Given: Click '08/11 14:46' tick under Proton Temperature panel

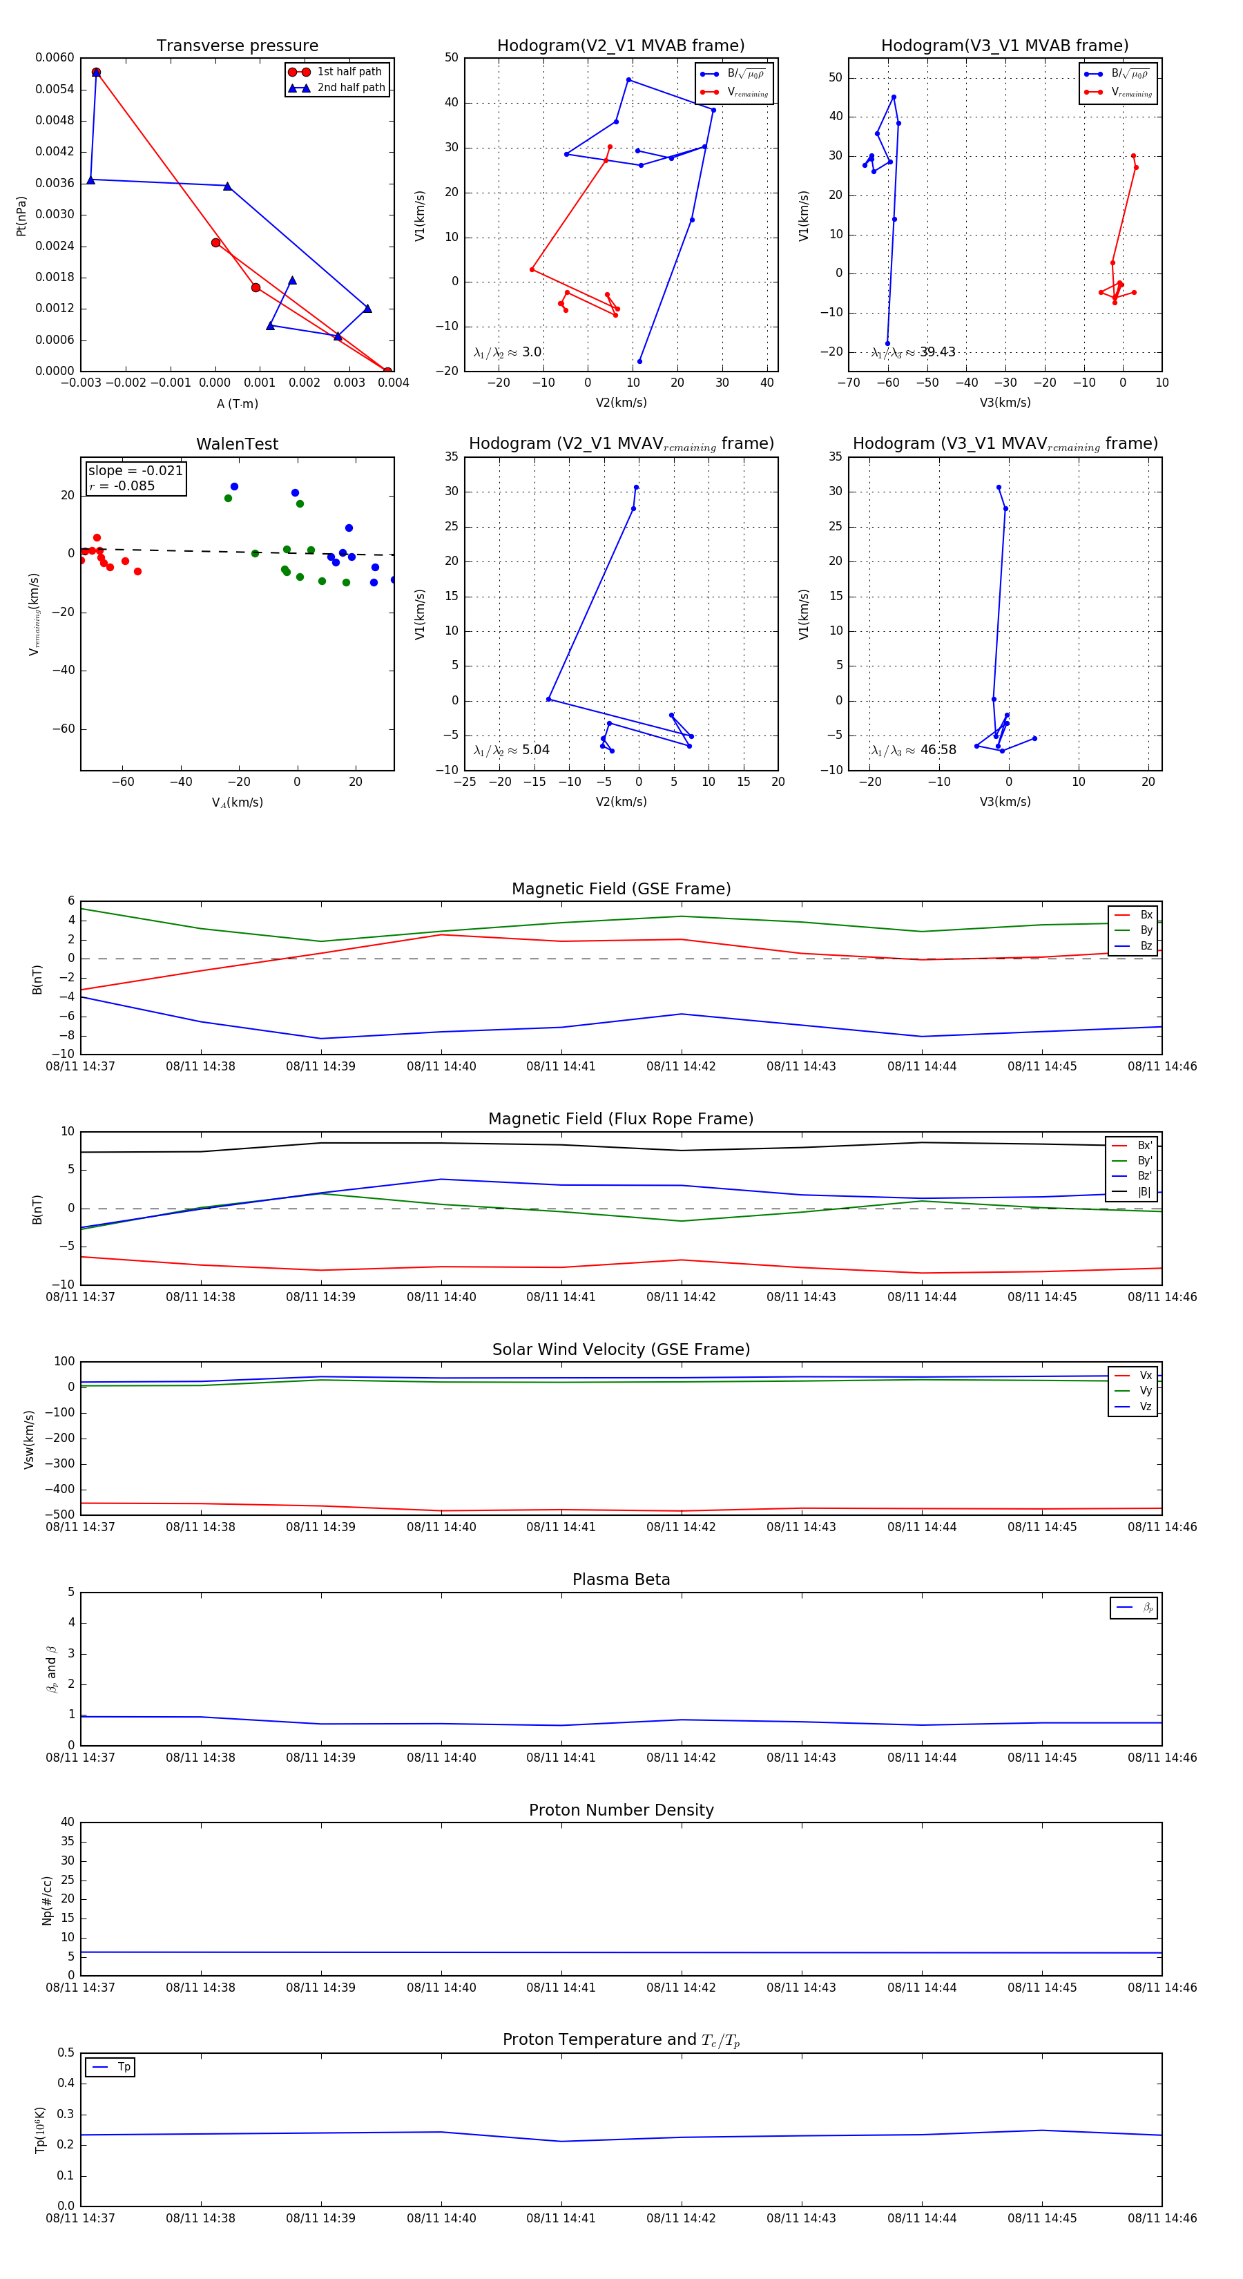Looking at the screenshot, I should (x=1162, y=2218).
